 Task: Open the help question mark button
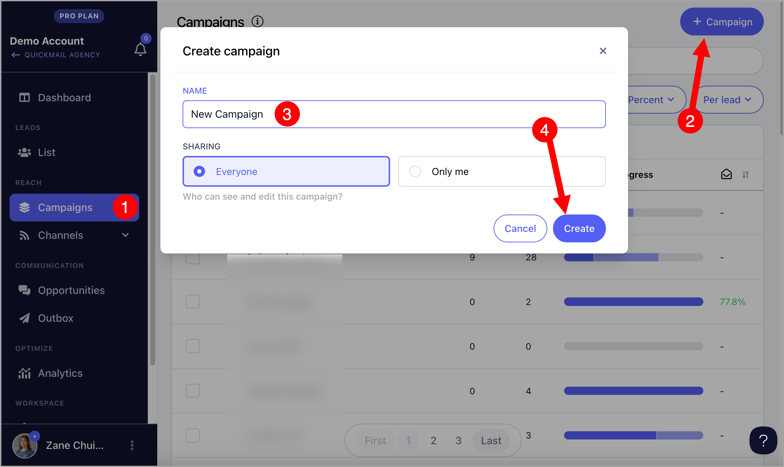(763, 440)
